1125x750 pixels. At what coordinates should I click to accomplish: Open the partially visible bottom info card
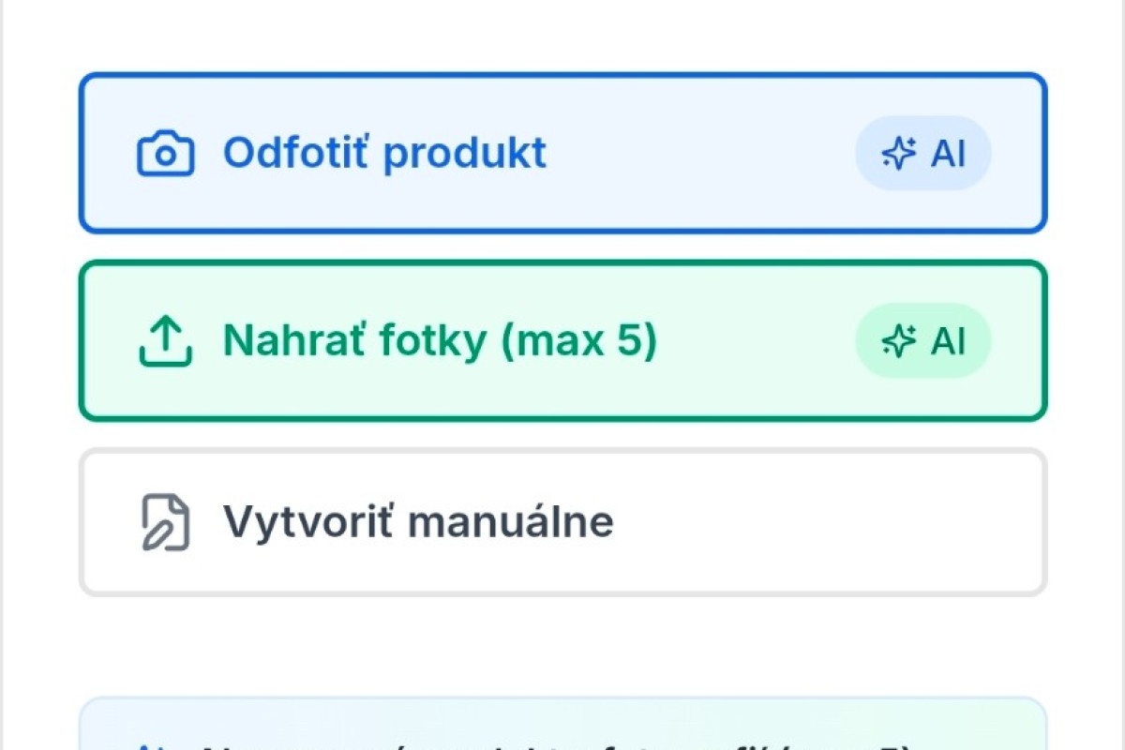tap(562, 727)
